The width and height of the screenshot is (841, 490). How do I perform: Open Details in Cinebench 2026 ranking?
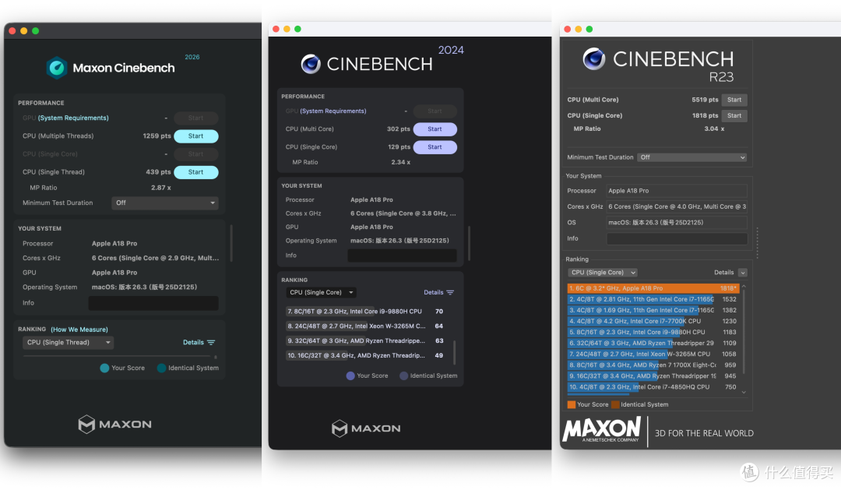coord(193,343)
